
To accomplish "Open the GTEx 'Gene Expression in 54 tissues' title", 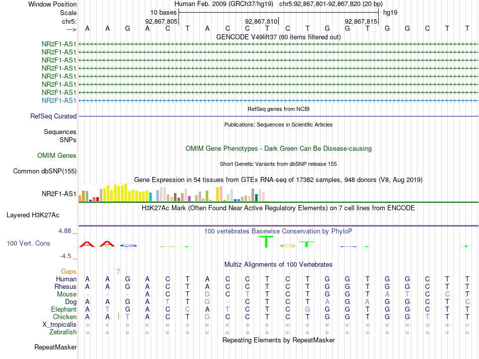I will coord(278,179).
